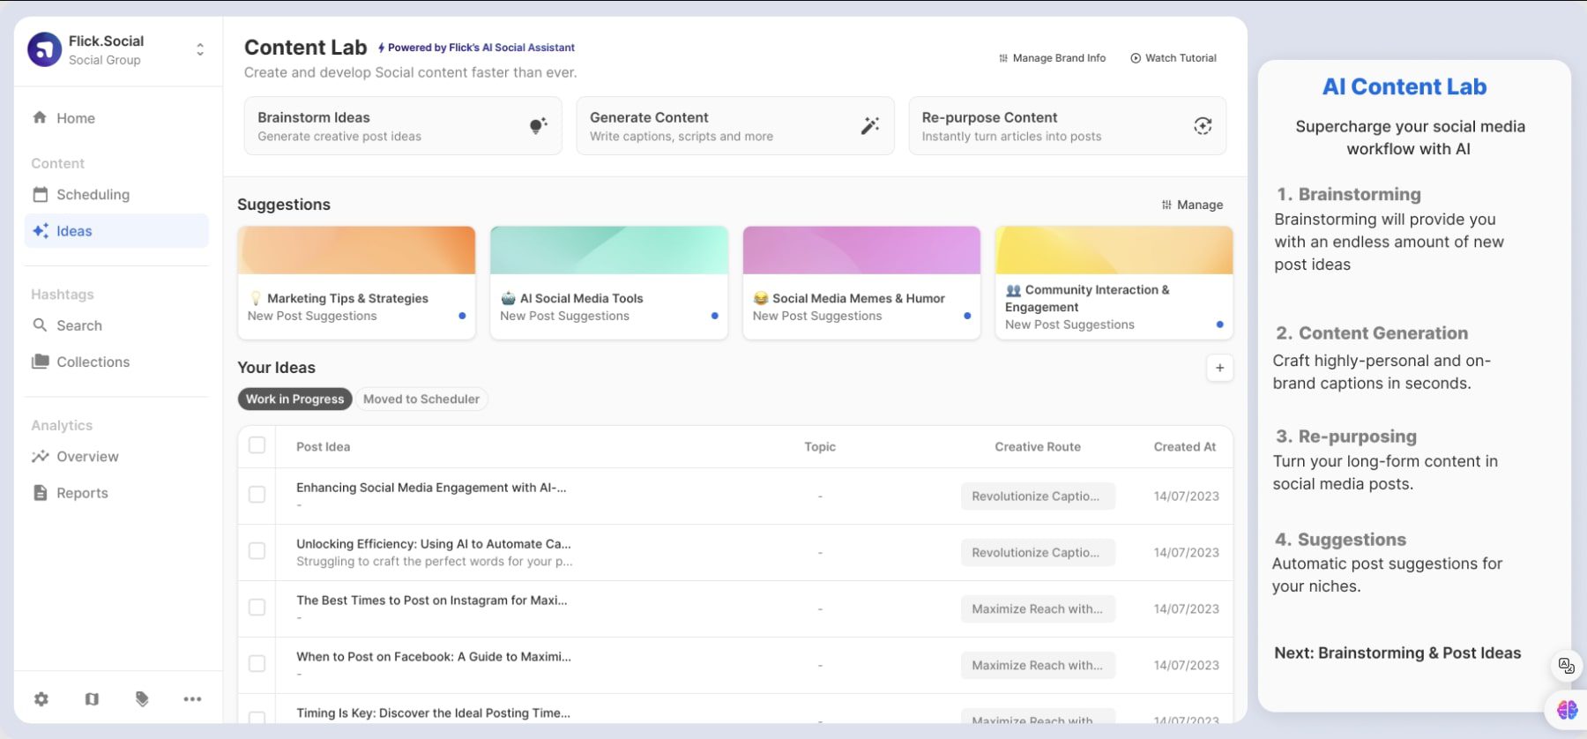Screen dimensions: 1587x739
Task: Switch to the Moved to Scheduler tab
Action: click(421, 399)
